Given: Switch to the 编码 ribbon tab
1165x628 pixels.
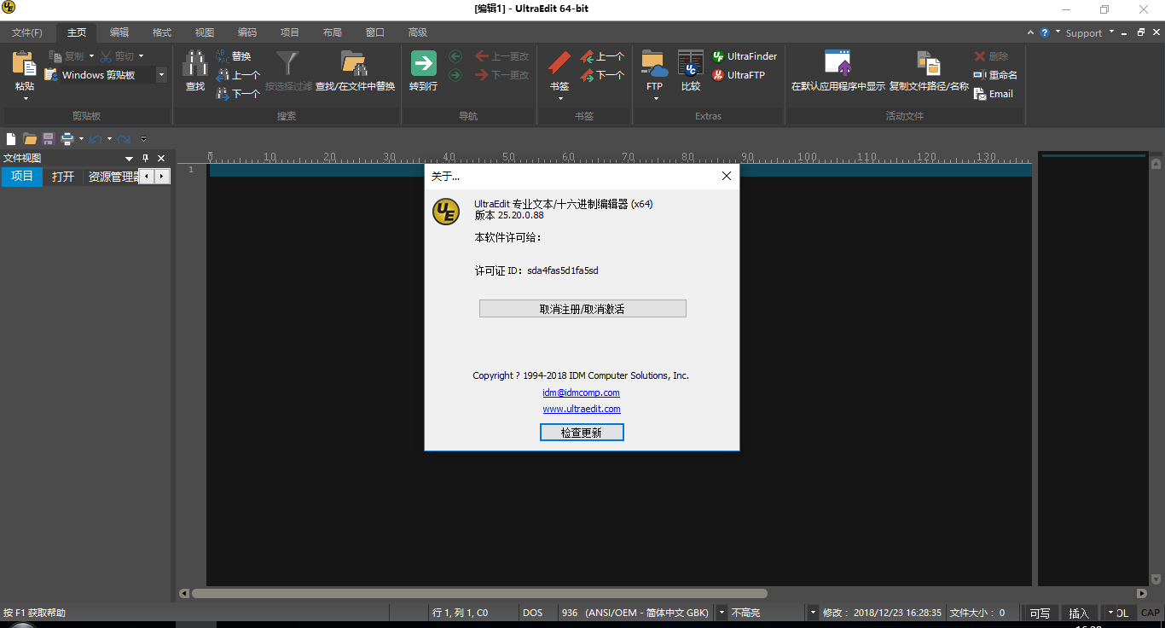Looking at the screenshot, I should pyautogui.click(x=247, y=32).
